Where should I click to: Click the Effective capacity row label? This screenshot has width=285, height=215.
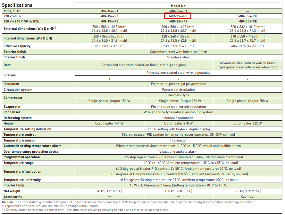17,46
